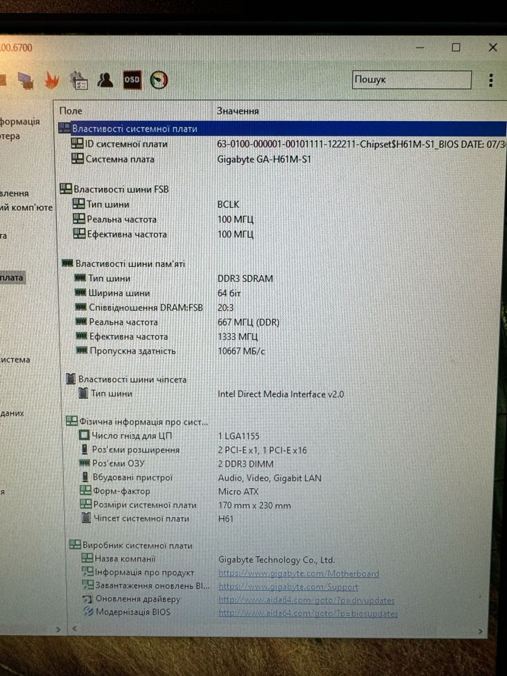Select the Системна плата row
This screenshot has height=676, width=507.
[x=191, y=159]
